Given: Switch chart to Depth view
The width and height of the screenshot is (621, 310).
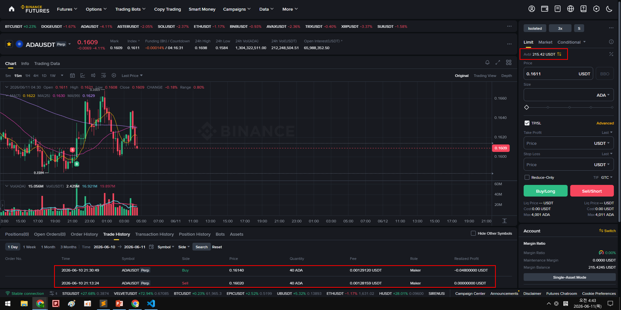Looking at the screenshot, I should 507,76.
